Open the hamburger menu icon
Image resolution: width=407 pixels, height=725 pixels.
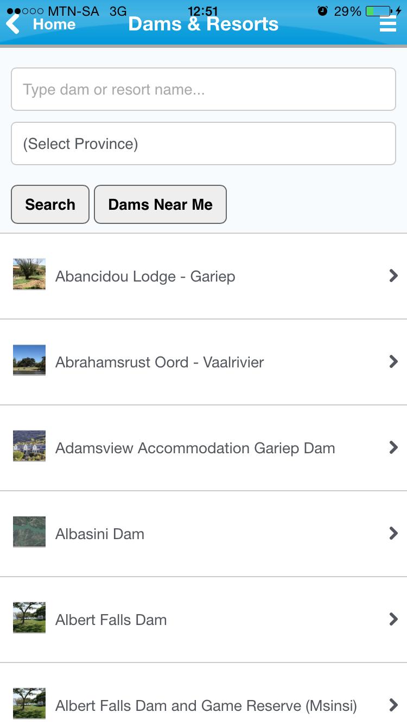(x=388, y=24)
